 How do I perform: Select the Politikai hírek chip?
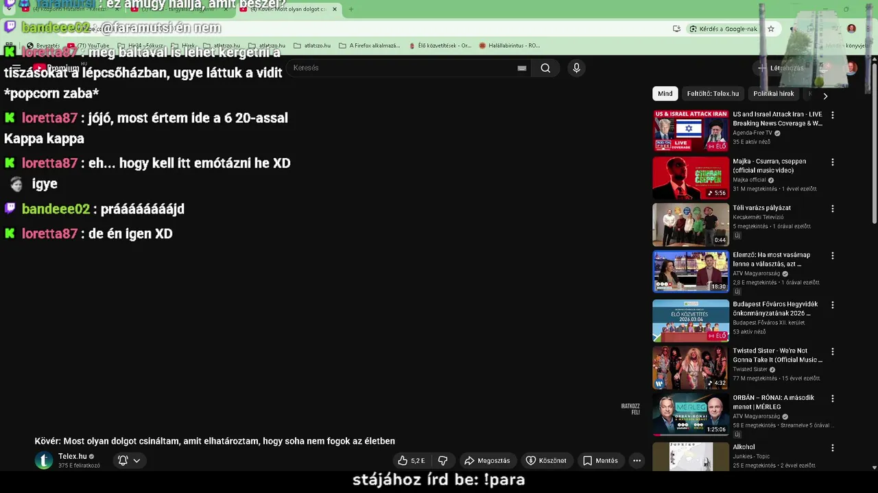(x=774, y=94)
